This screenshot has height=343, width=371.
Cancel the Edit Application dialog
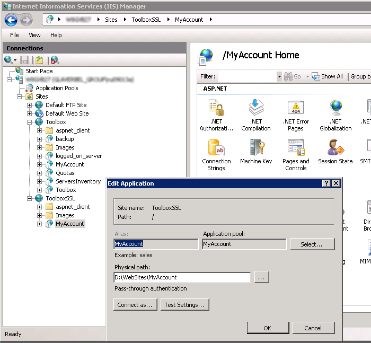point(314,328)
